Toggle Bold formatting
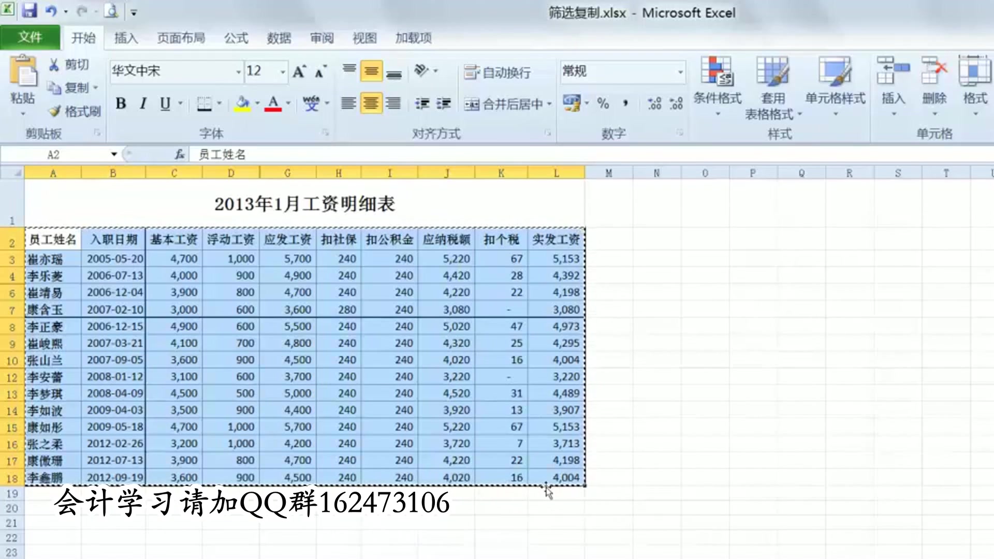 [x=121, y=104]
